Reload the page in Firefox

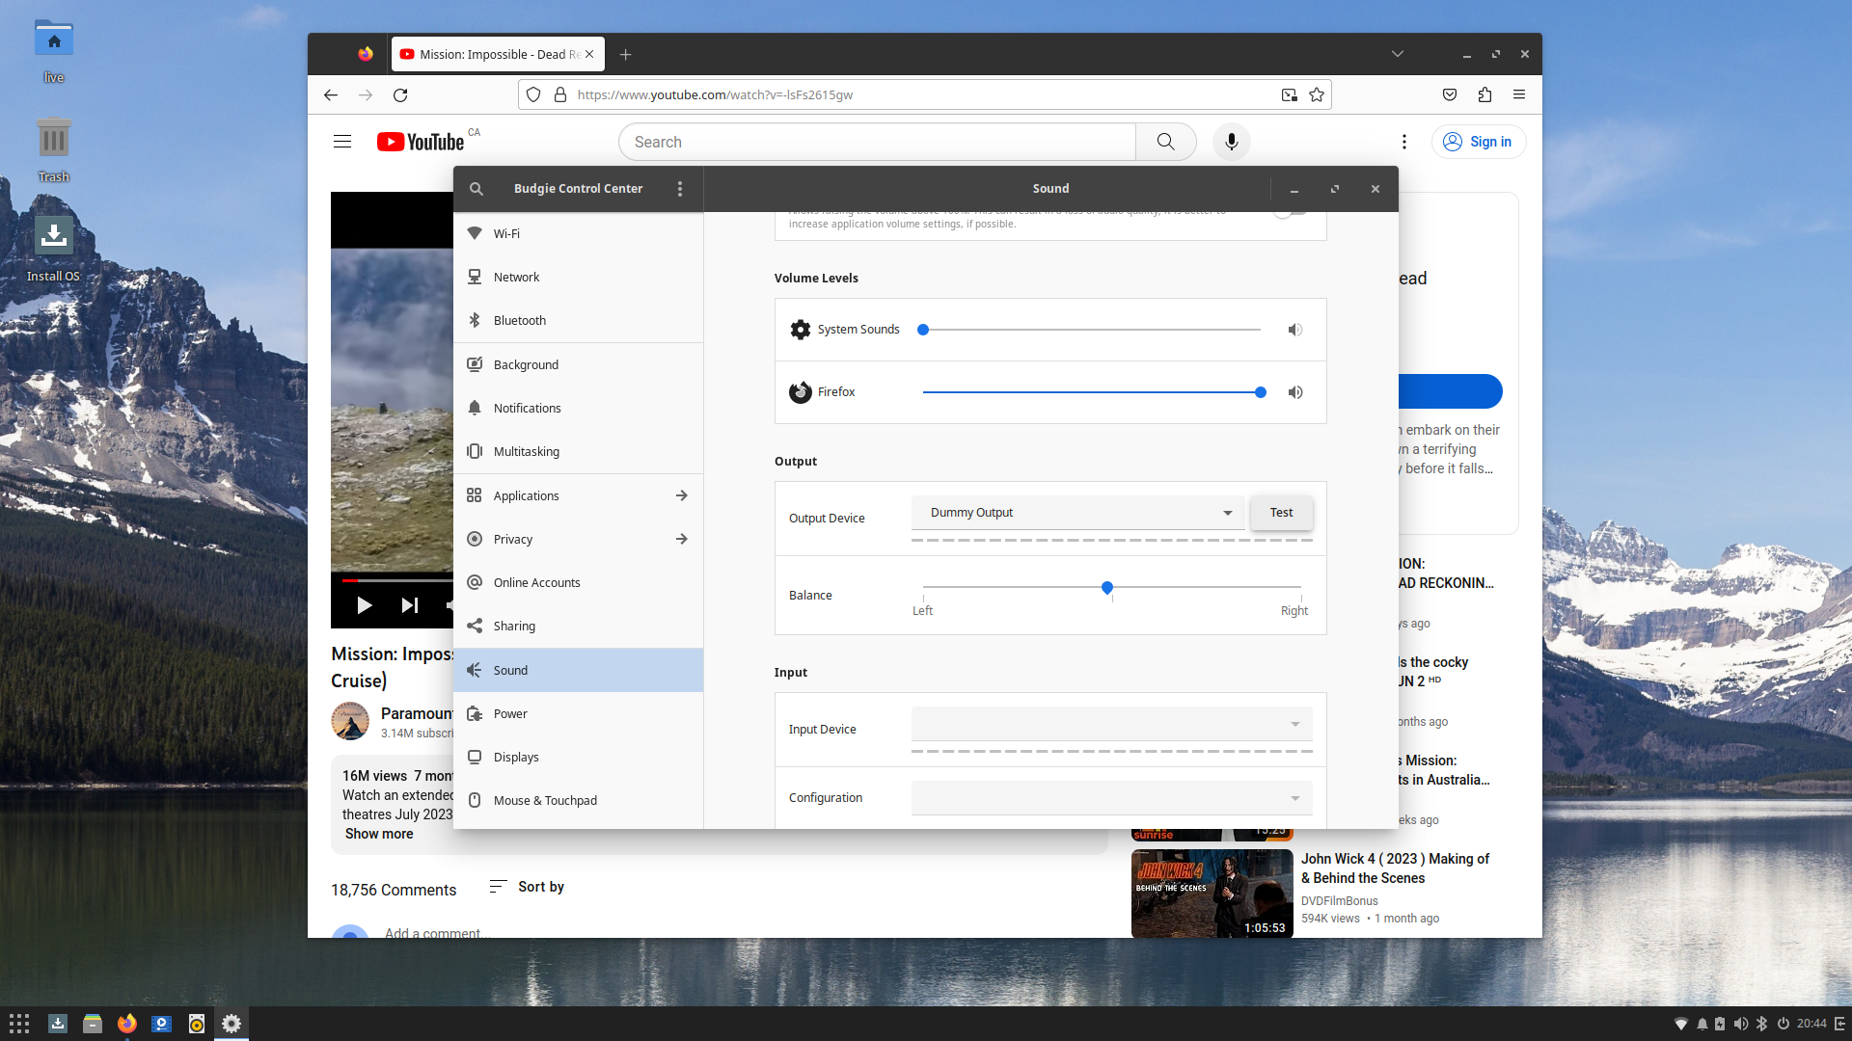coord(400,94)
